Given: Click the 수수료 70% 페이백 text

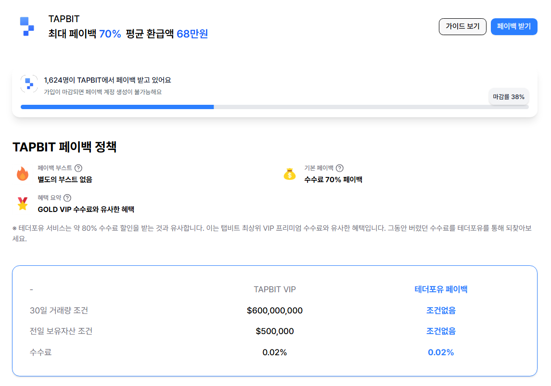Looking at the screenshot, I should point(333,180).
